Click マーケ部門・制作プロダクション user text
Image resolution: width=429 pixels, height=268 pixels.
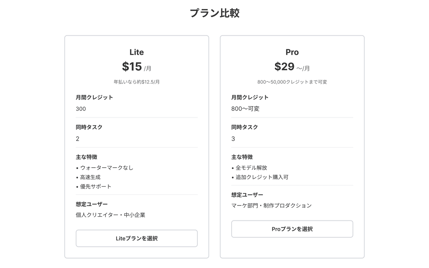(271, 205)
